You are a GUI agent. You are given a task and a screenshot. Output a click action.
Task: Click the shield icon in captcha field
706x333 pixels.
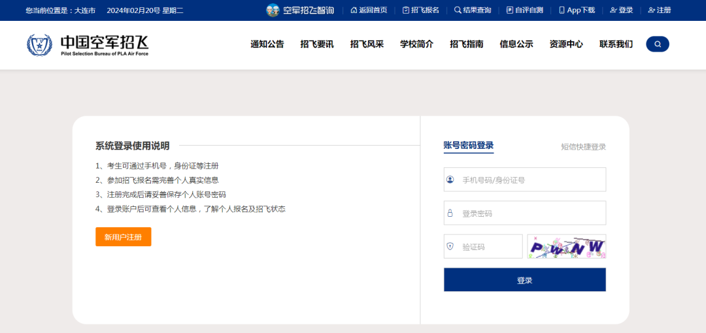450,246
